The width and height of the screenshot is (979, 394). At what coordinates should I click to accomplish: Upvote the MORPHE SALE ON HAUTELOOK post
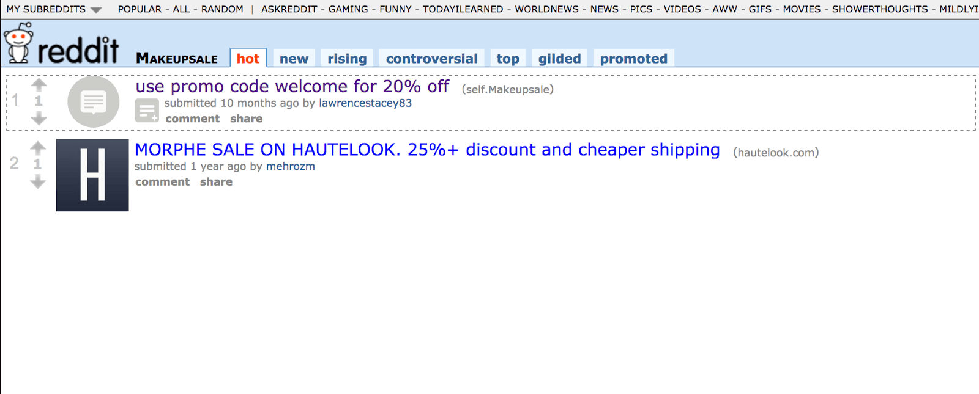(38, 147)
